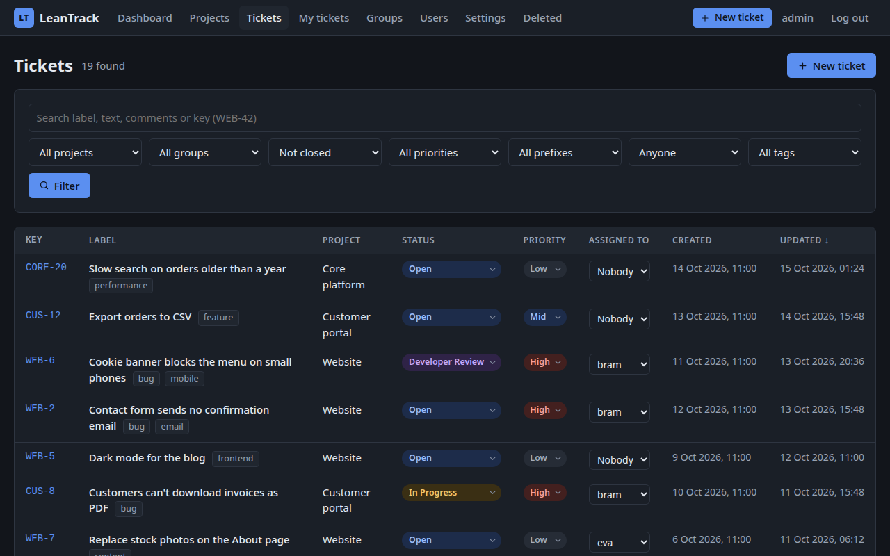This screenshot has width=890, height=556.
Task: Open the All priorities filter dropdown
Action: 445,153
